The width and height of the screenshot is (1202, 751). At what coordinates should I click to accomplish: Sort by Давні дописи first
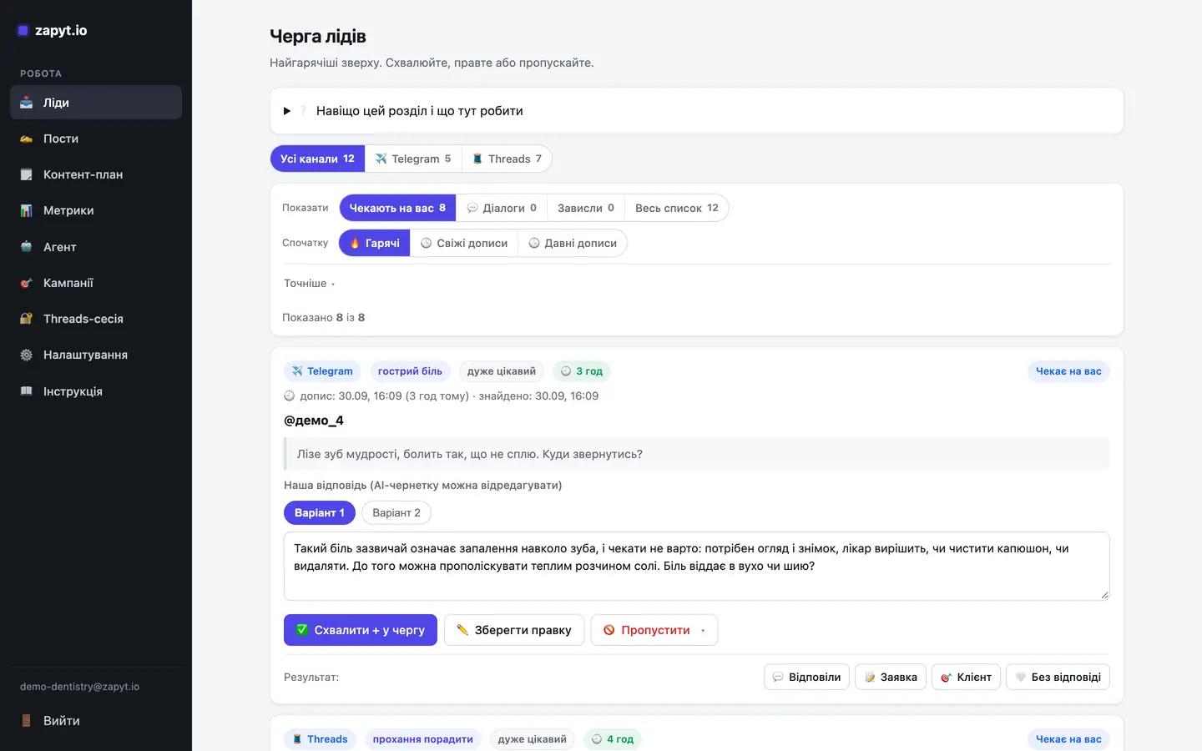tap(573, 243)
